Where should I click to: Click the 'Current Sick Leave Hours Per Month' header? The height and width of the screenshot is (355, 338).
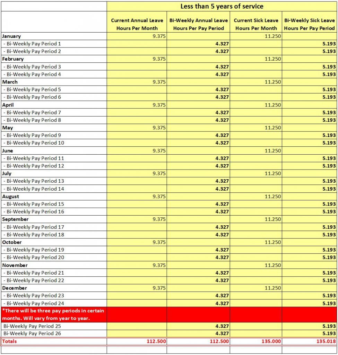pos(256,24)
